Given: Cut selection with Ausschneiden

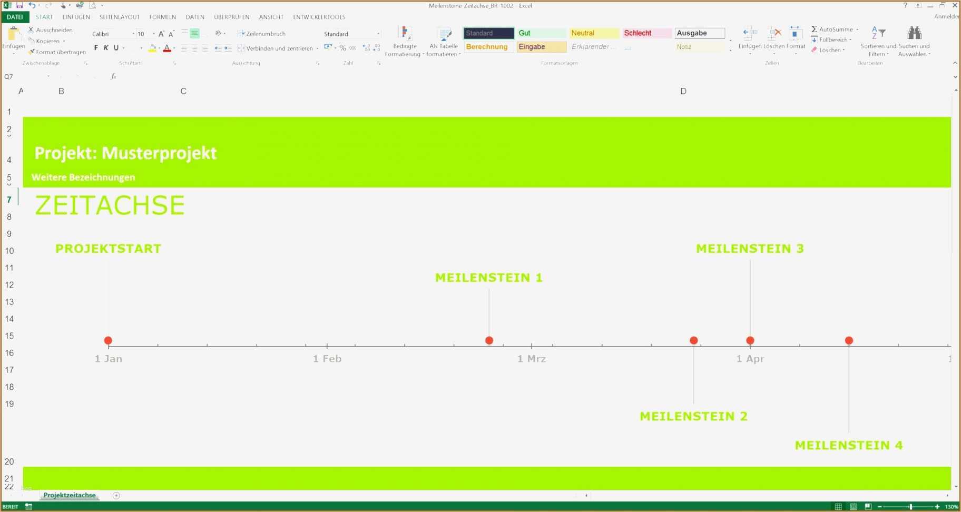Looking at the screenshot, I should [51, 30].
